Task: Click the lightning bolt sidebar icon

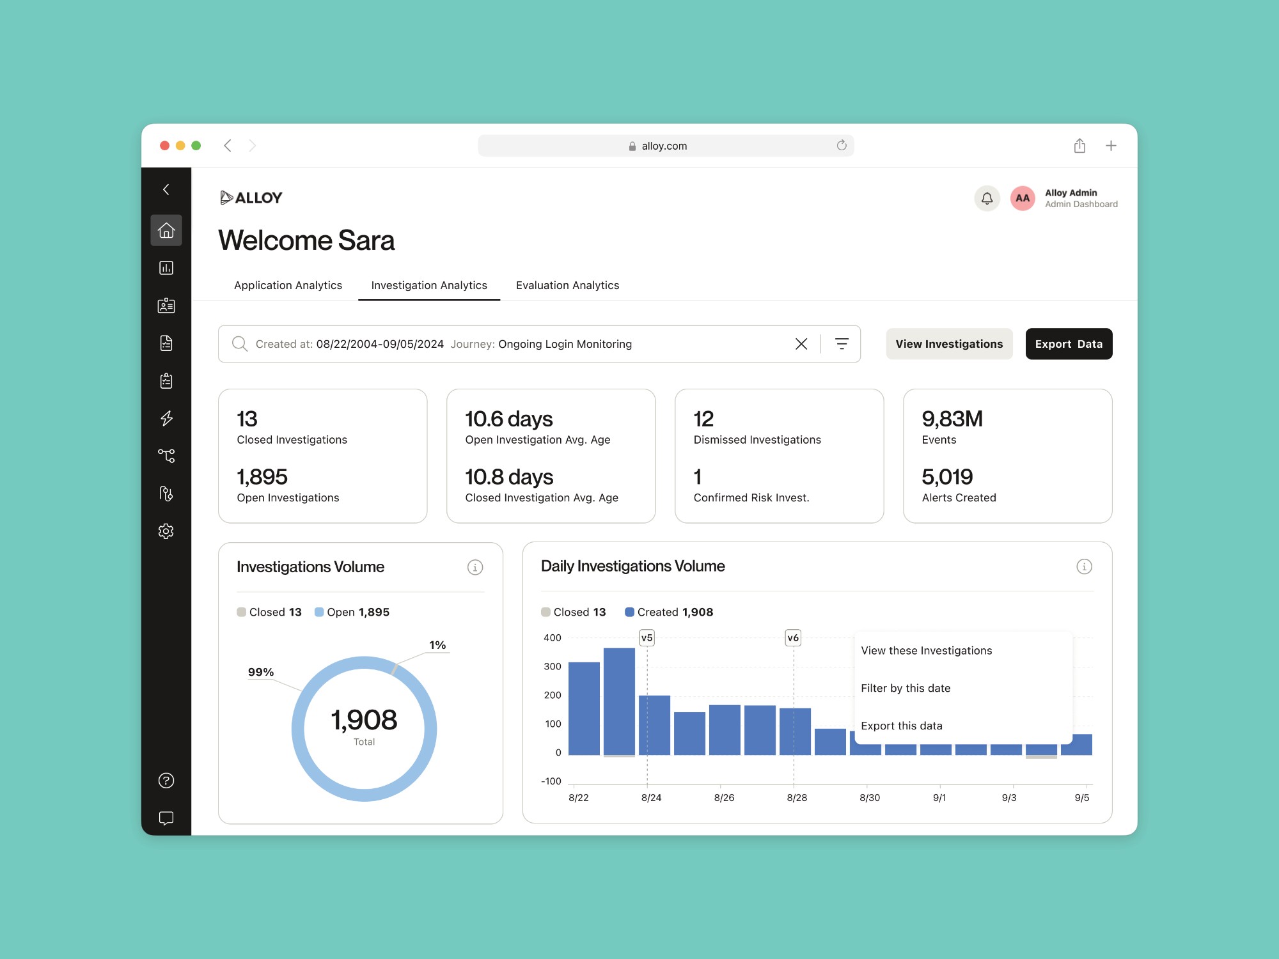Action: [x=166, y=418]
